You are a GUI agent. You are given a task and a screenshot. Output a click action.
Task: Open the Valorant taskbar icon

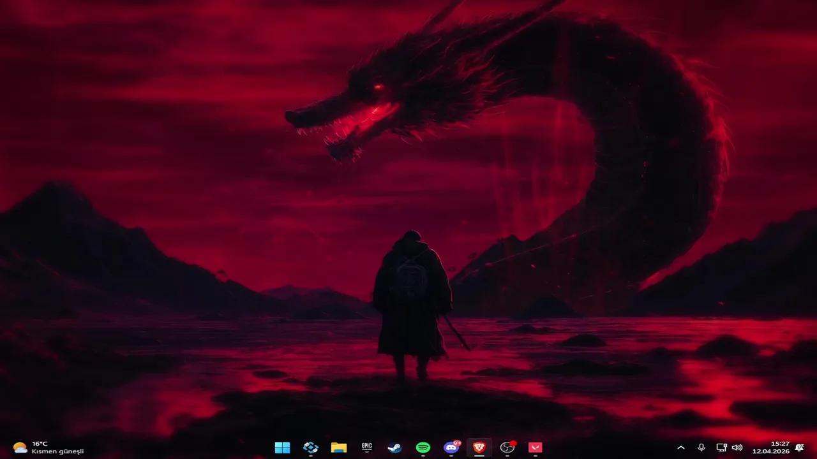(x=536, y=448)
